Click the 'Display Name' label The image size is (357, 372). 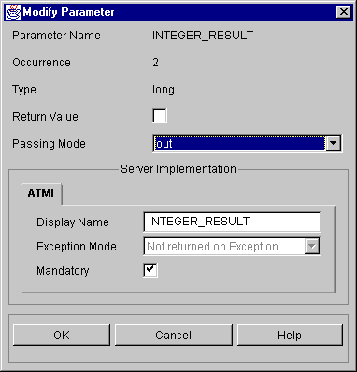pos(73,222)
